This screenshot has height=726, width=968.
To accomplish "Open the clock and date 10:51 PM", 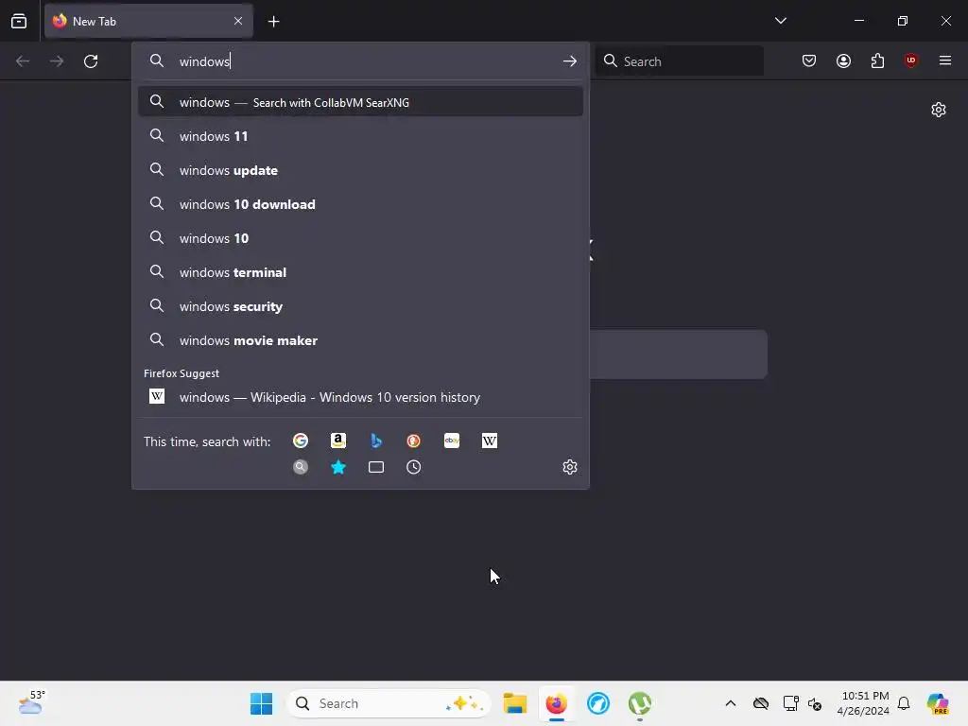I will pos(864,703).
